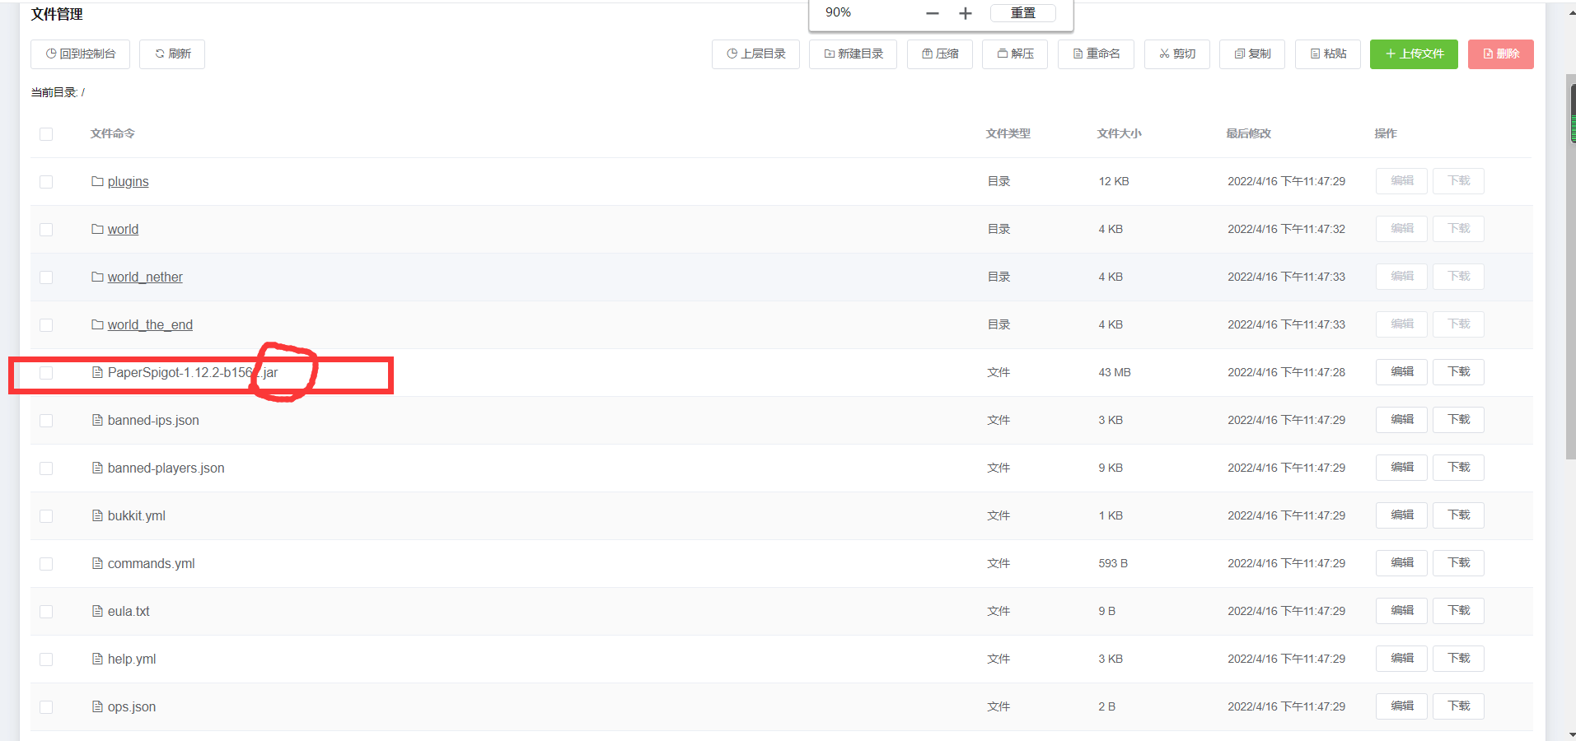Check the box for plugins folder
The width and height of the screenshot is (1576, 741).
click(46, 182)
